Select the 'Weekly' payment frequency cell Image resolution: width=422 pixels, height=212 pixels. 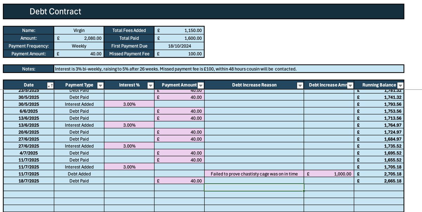click(x=79, y=46)
